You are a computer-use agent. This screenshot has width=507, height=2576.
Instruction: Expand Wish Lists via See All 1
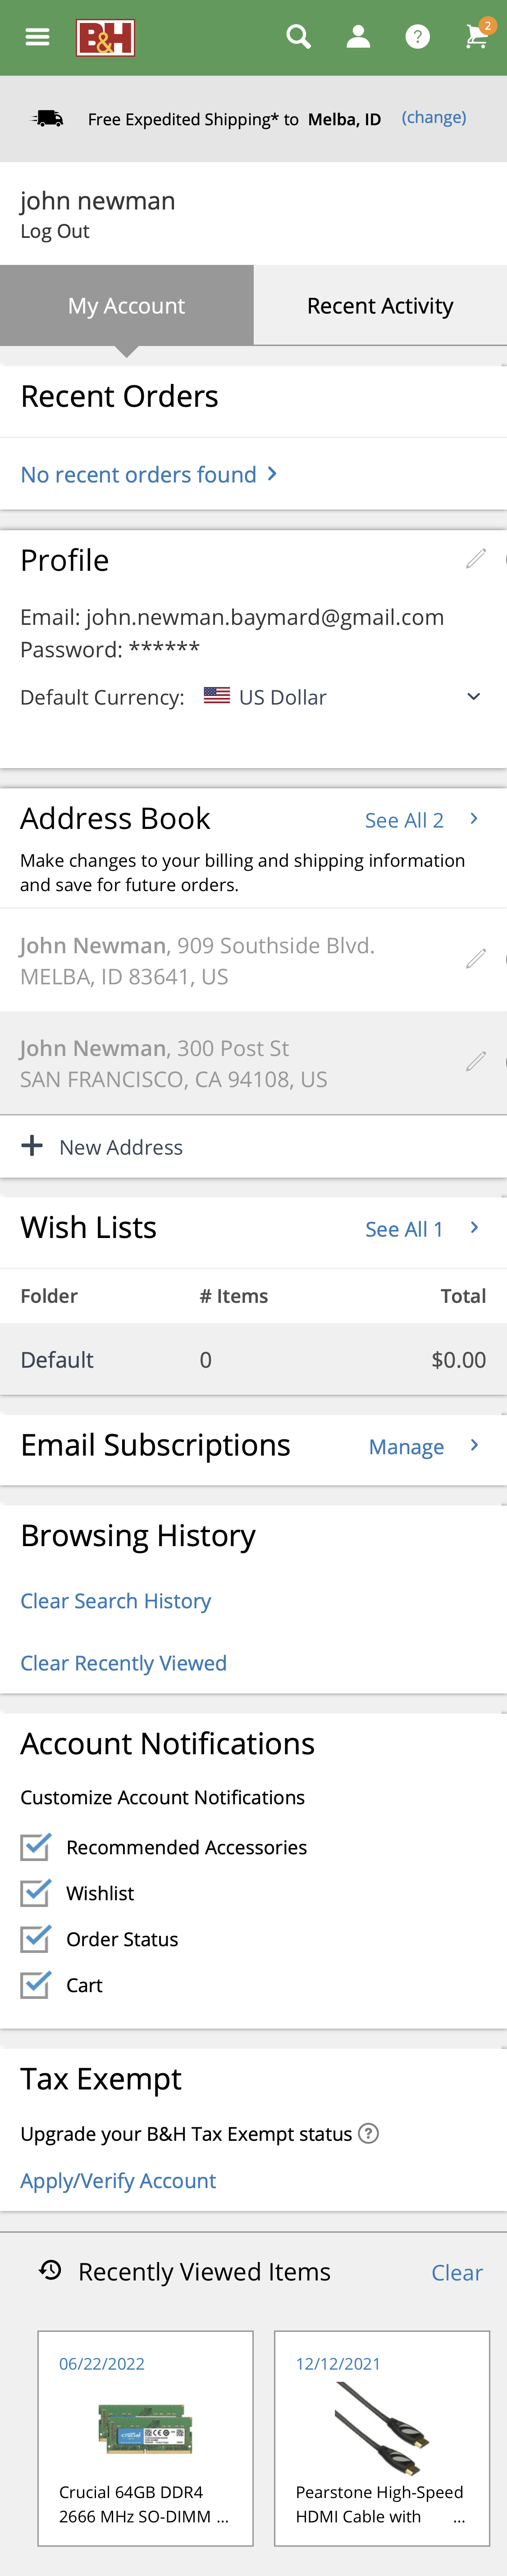click(x=421, y=1229)
